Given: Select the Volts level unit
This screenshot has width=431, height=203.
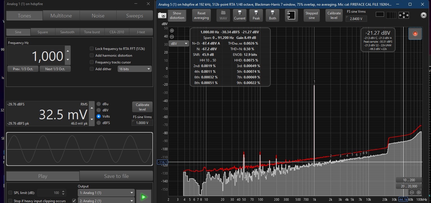Looking at the screenshot, I should pos(98,116).
